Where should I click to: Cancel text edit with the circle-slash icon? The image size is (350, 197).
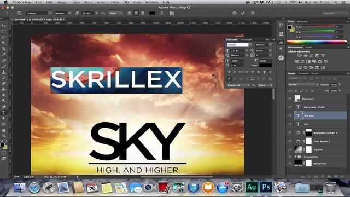pyautogui.click(x=235, y=13)
